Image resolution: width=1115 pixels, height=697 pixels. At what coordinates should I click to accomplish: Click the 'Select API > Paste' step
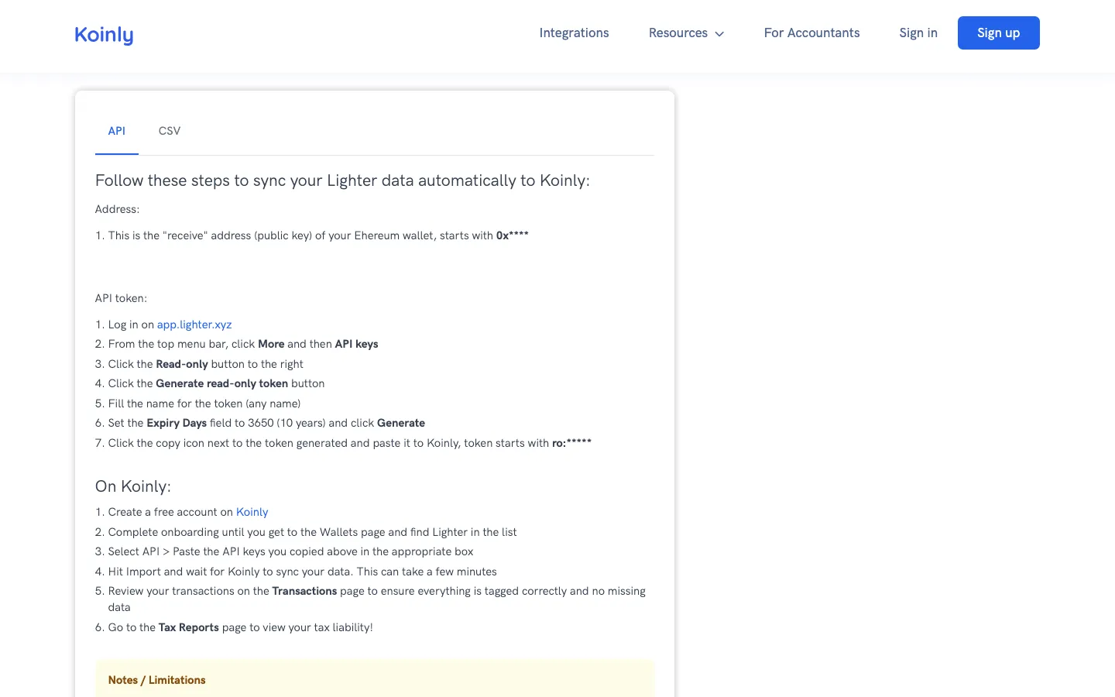(290, 551)
